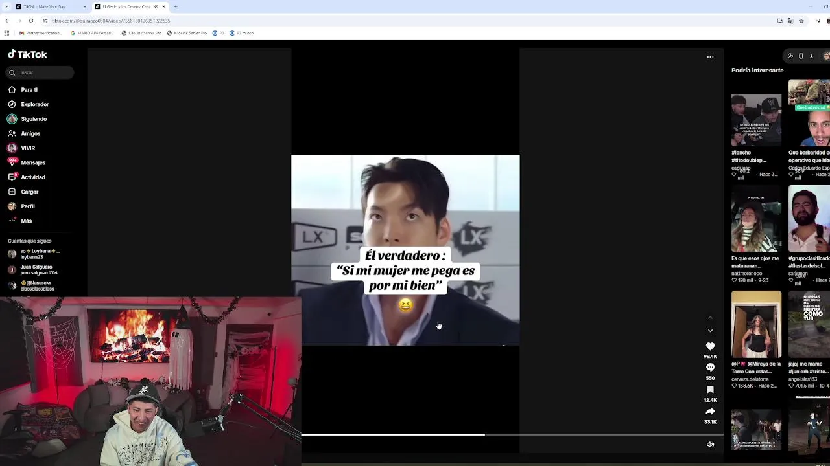Open followed account blassblassblass
The height and width of the screenshot is (466, 830).
point(31,285)
